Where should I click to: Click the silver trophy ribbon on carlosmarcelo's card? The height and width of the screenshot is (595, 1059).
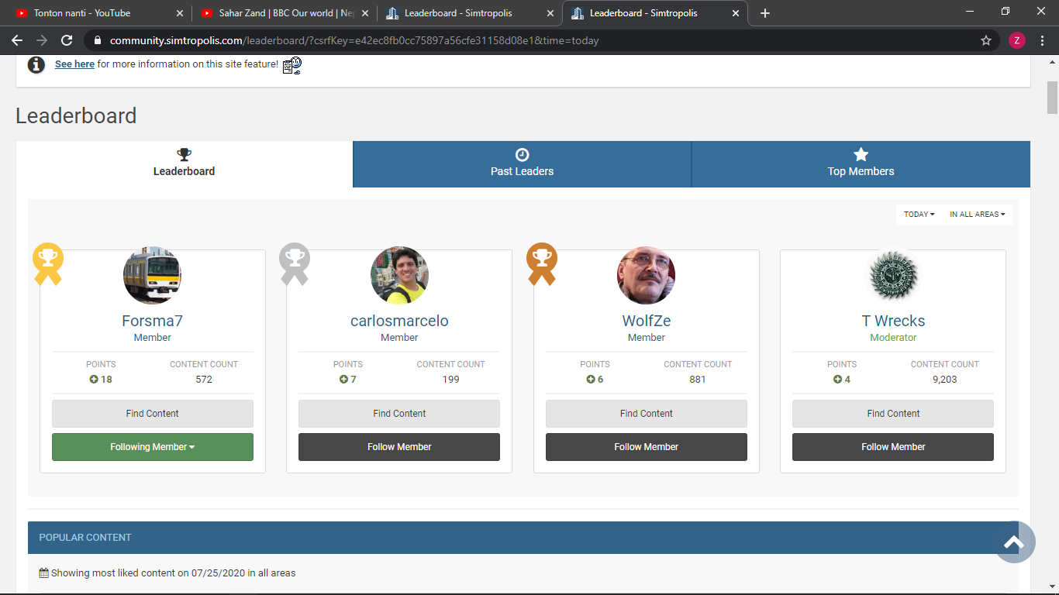(x=295, y=264)
